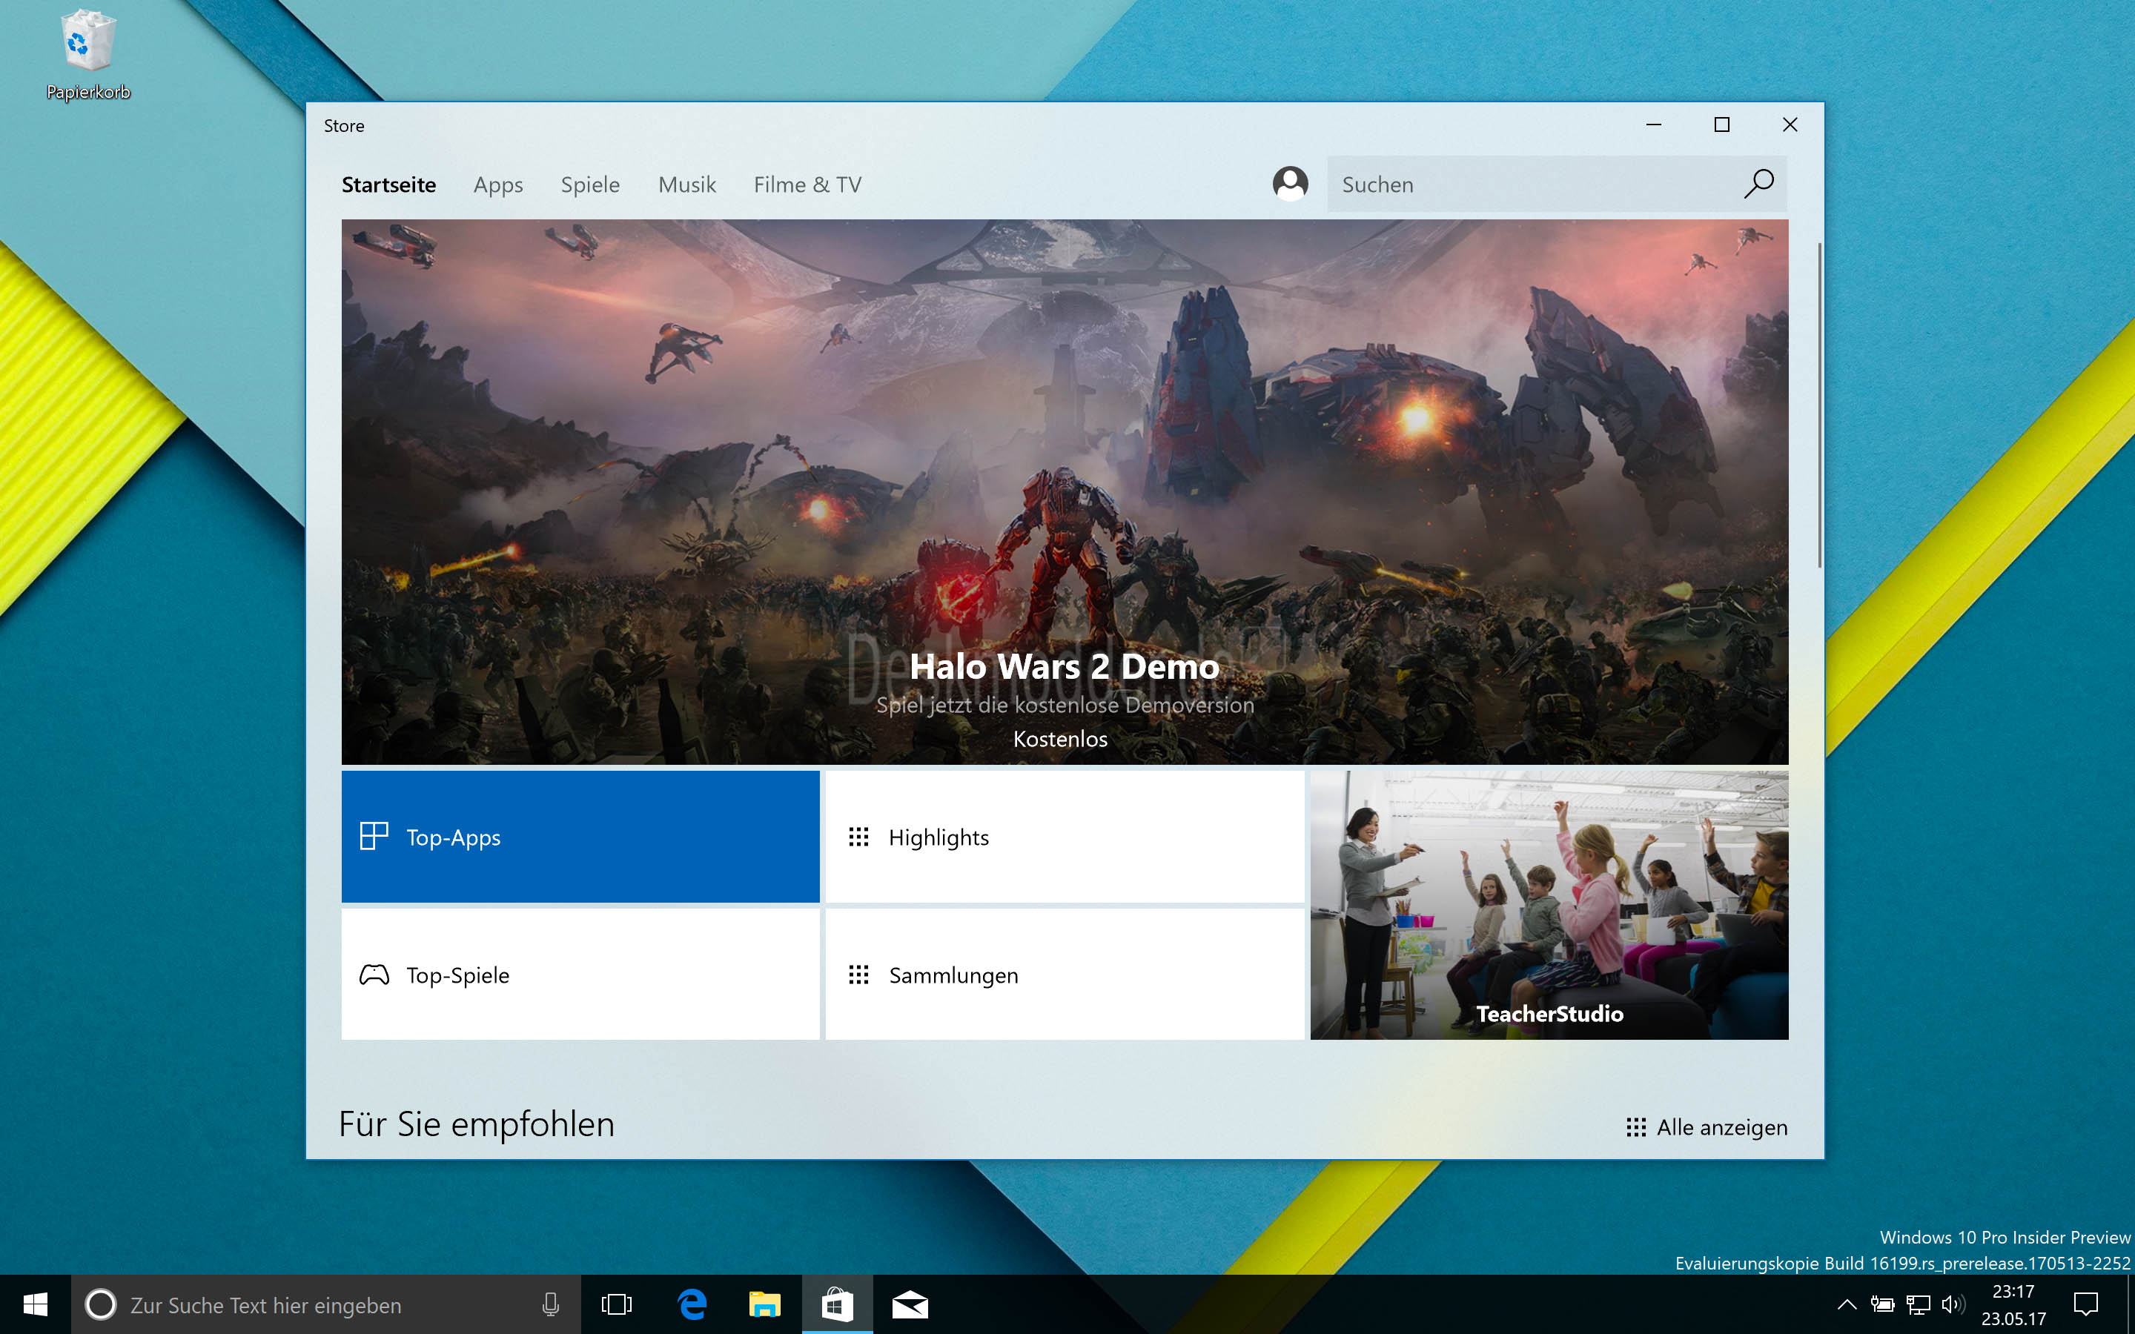Click Cortana circle icon in taskbar
The image size is (2135, 1334).
(101, 1304)
